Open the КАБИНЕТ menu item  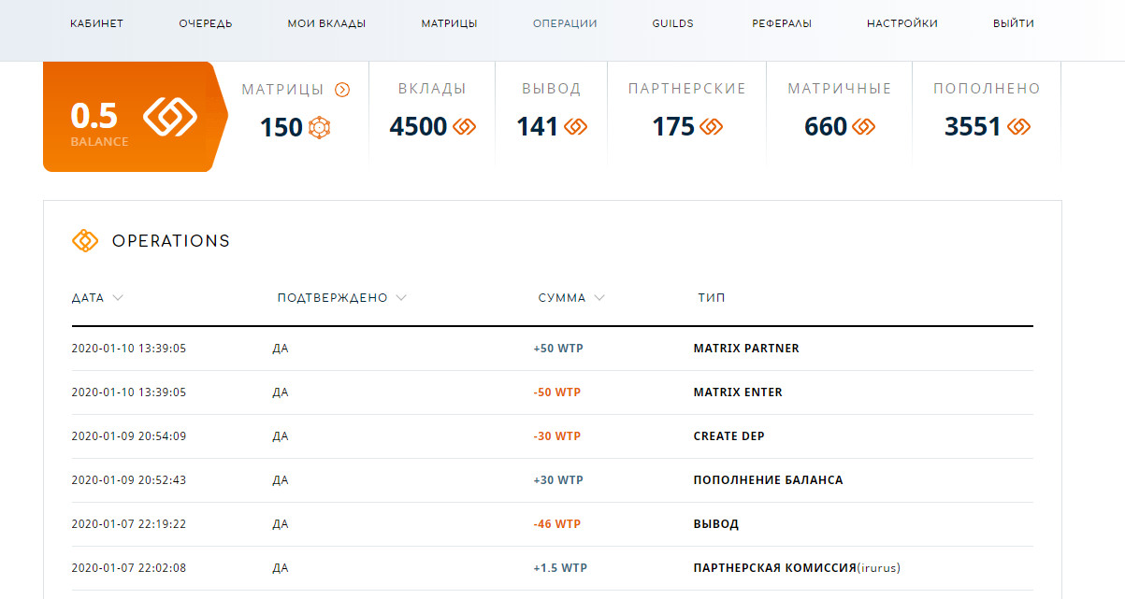(x=96, y=23)
